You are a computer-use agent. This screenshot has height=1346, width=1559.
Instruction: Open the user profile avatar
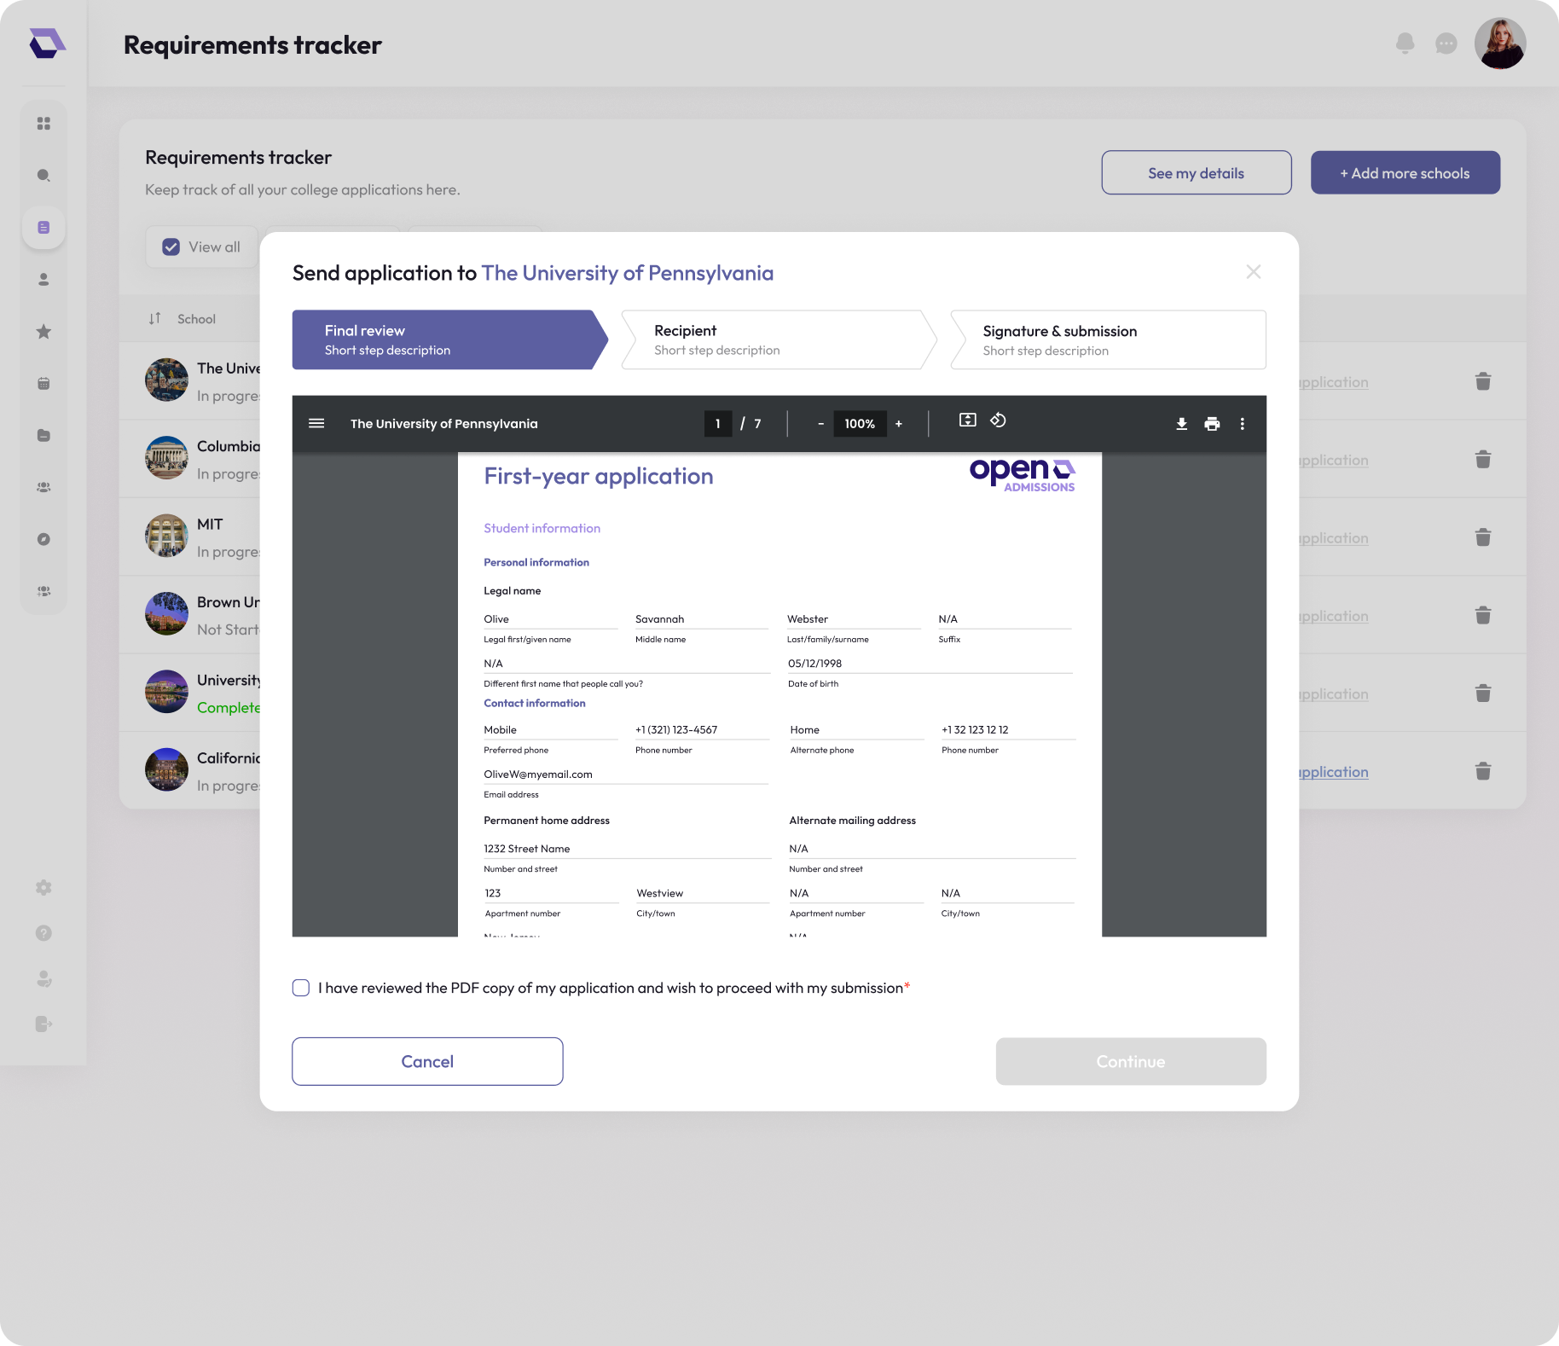[1499, 44]
